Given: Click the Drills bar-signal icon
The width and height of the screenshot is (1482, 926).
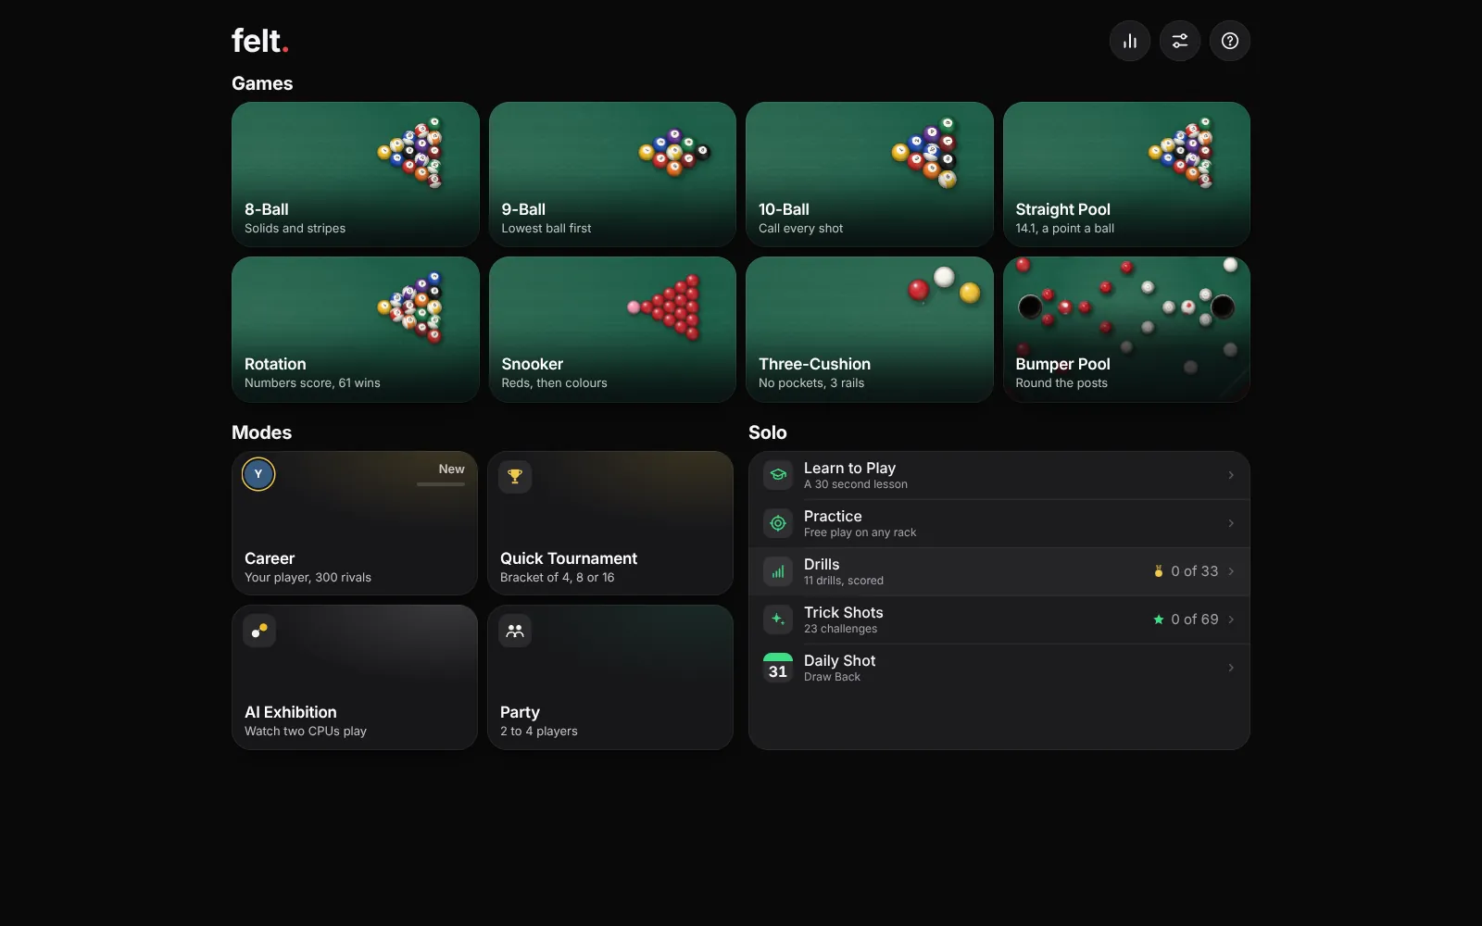Looking at the screenshot, I should tap(778, 571).
